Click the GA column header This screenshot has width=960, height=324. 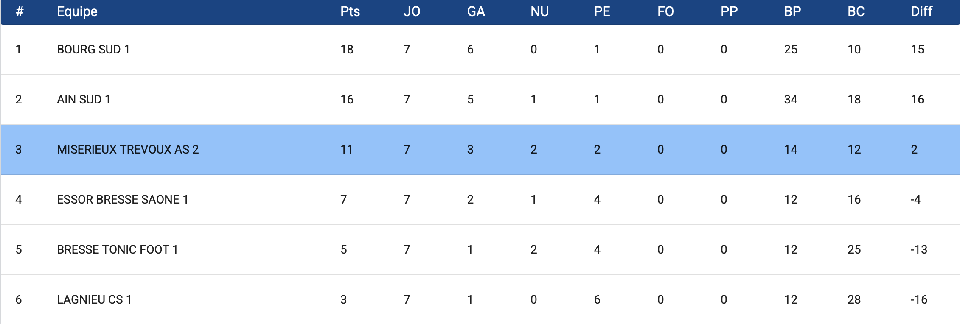(x=476, y=11)
